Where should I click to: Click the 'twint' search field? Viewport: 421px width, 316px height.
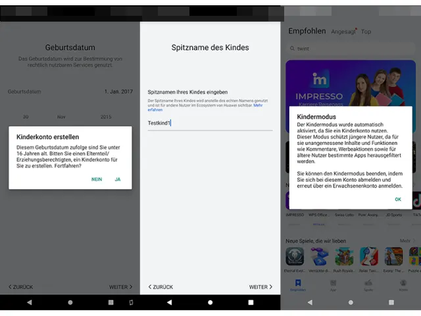[x=351, y=49]
